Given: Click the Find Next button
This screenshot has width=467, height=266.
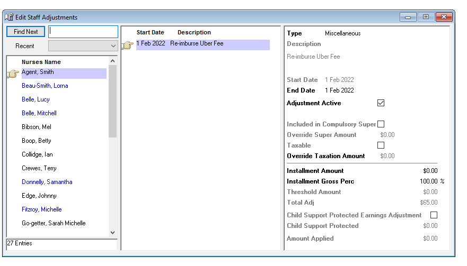Looking at the screenshot, I should coord(25,32).
